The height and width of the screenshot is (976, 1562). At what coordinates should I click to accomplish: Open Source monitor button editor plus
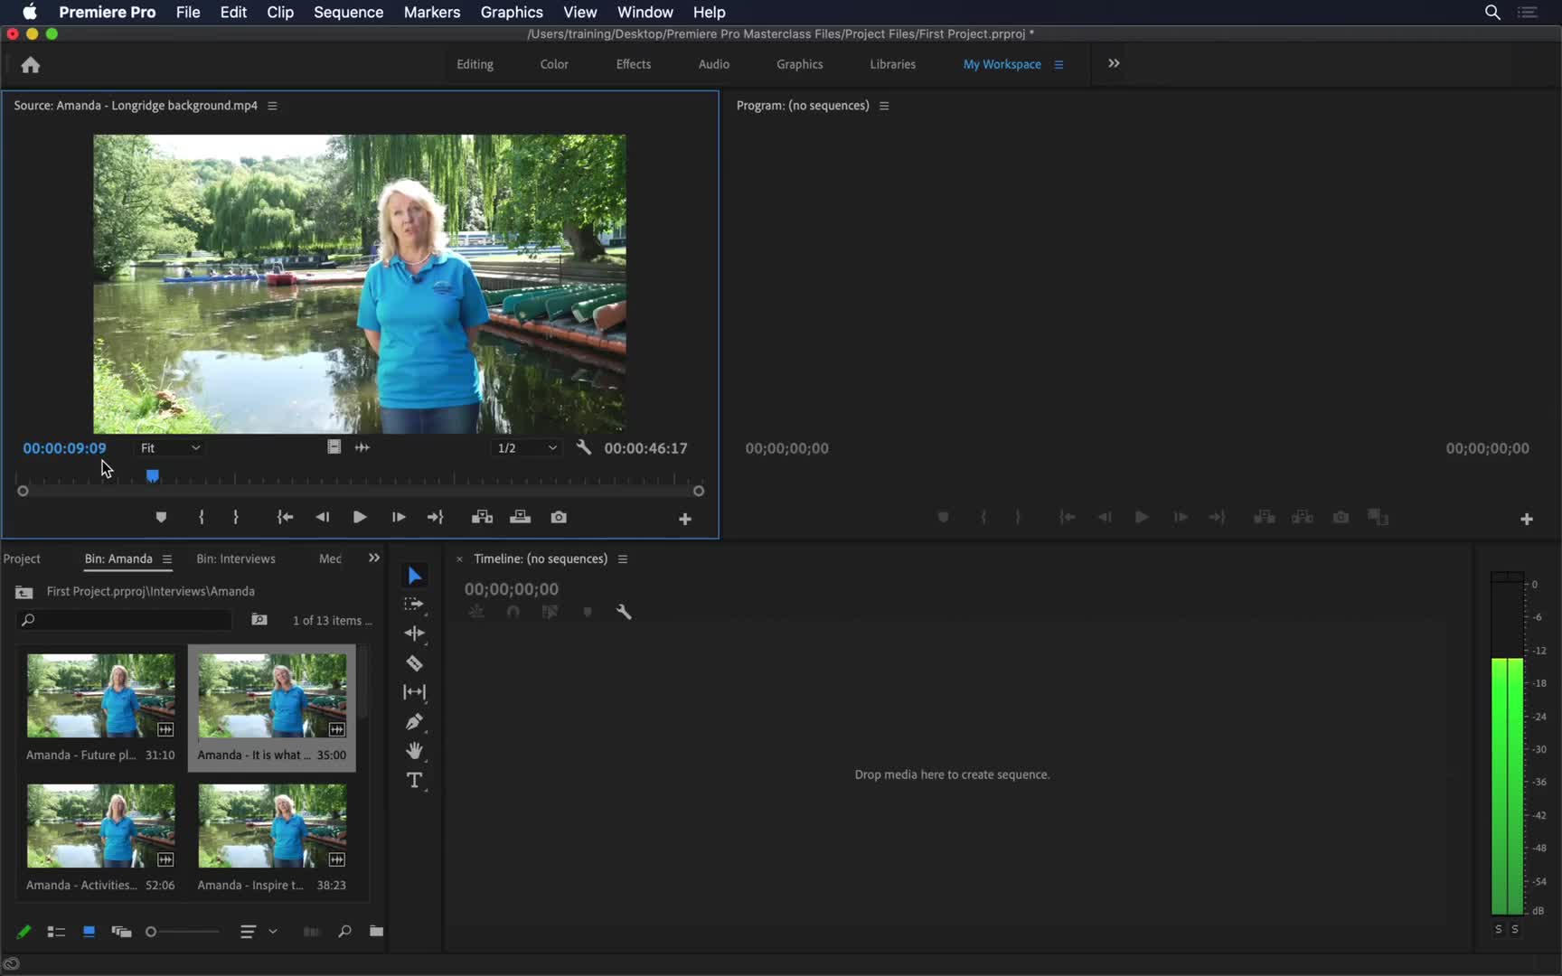[x=685, y=519]
